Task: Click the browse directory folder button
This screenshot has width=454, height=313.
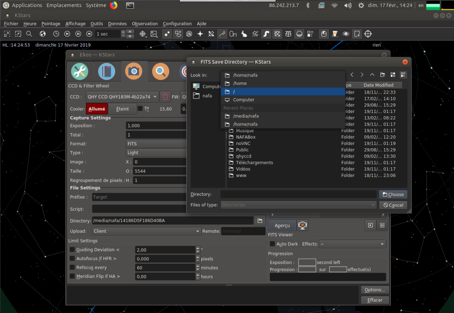Action: pos(260,221)
